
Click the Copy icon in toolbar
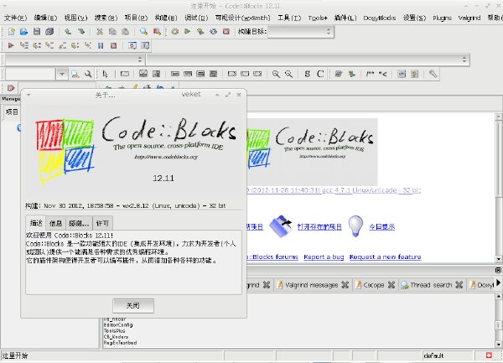pyautogui.click(x=112, y=31)
